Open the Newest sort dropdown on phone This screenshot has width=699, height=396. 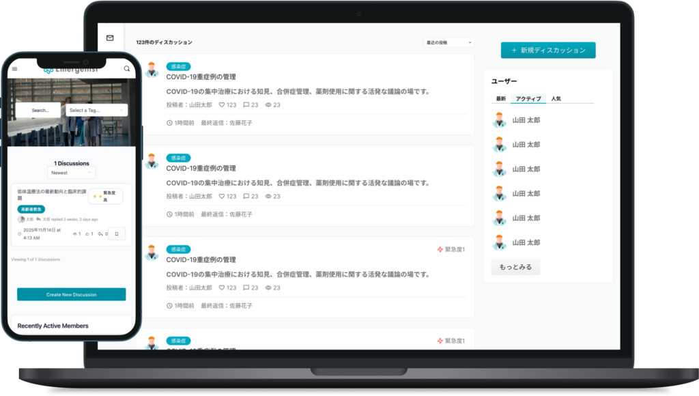[72, 173]
